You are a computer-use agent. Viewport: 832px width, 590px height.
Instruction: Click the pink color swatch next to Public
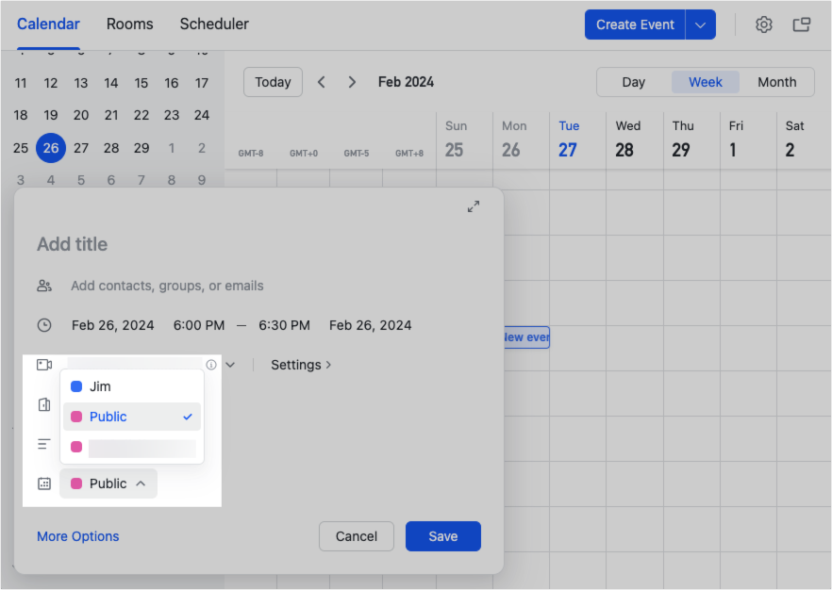click(76, 416)
